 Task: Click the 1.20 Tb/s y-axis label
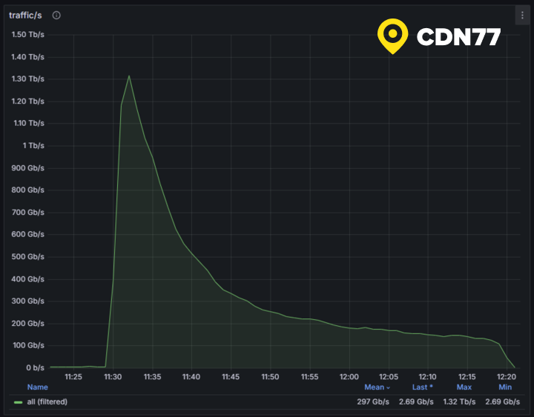click(x=27, y=101)
